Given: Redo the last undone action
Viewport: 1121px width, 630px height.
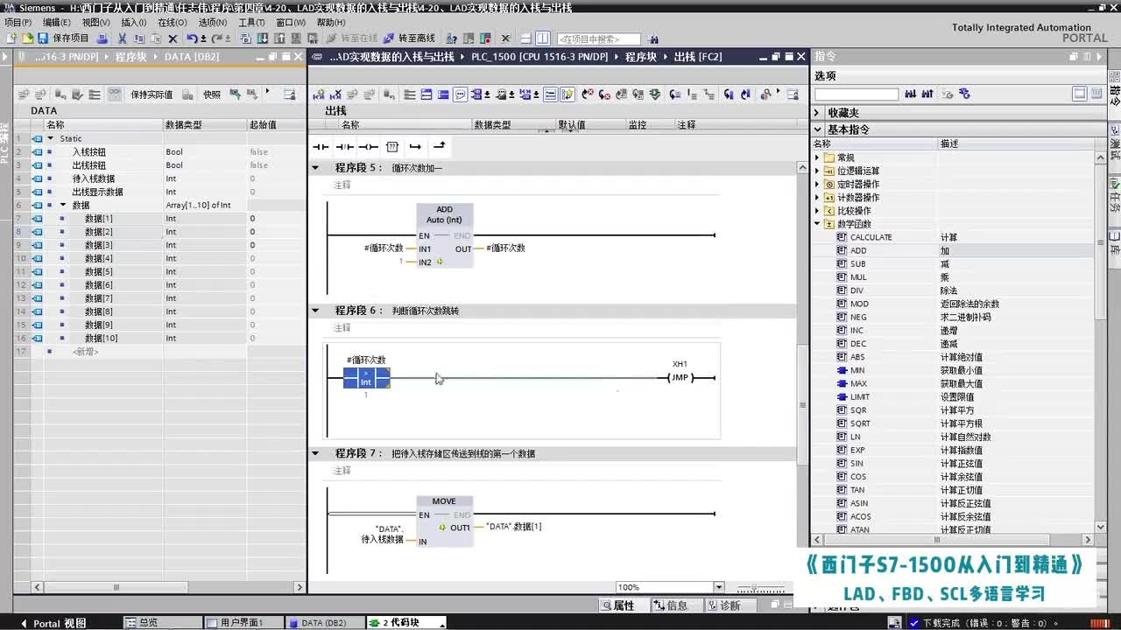Looking at the screenshot, I should (218, 38).
